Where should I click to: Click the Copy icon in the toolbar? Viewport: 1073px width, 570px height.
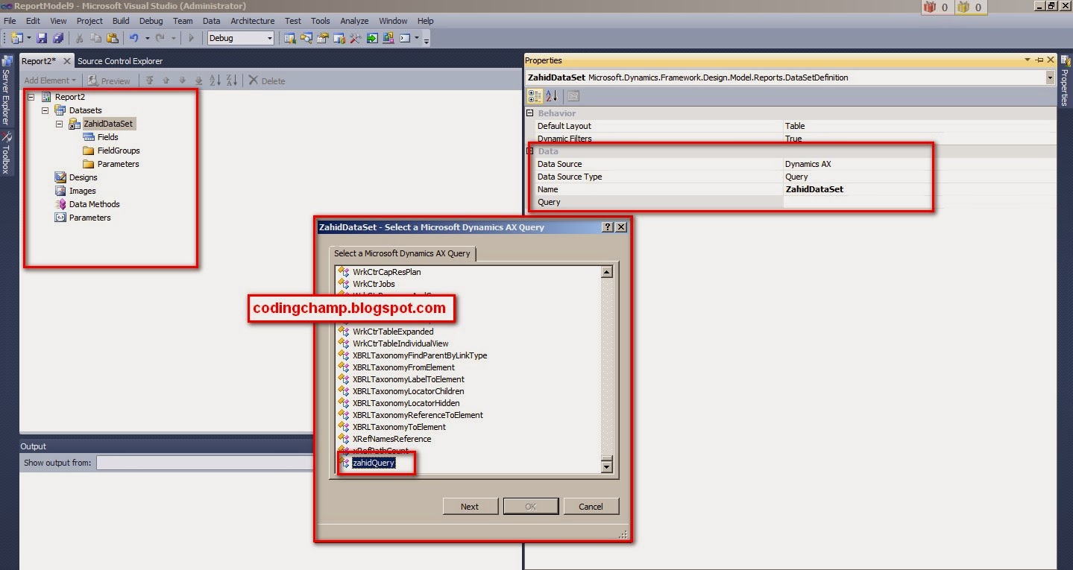(x=95, y=38)
